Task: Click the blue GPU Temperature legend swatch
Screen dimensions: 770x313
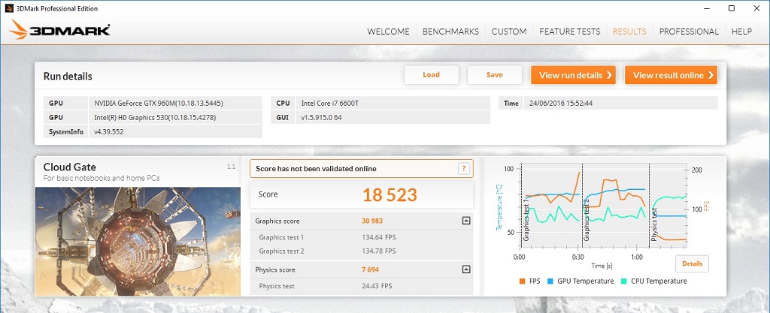Action: coord(550,281)
